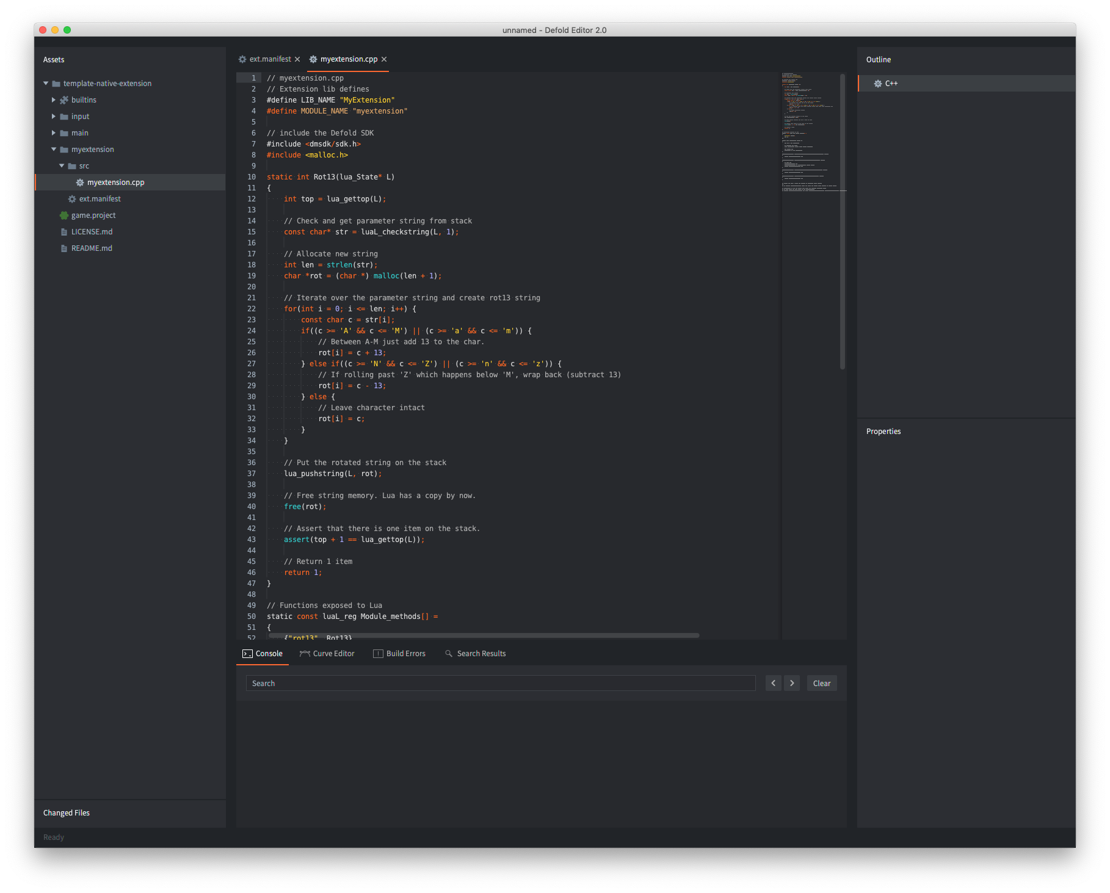This screenshot has width=1110, height=893.
Task: Click the green game.project icon
Action: 64,215
